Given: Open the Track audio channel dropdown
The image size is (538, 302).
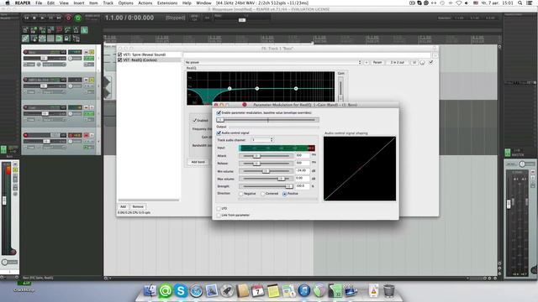Looking at the screenshot, I should (262, 140).
